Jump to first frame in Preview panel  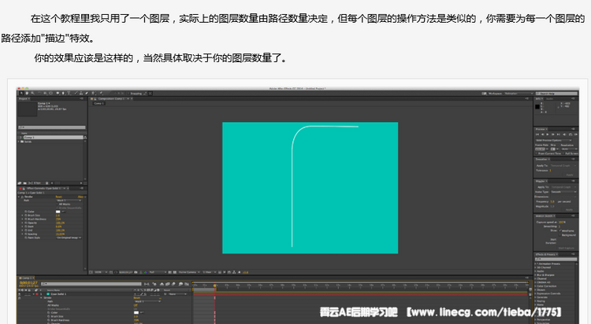pyautogui.click(x=537, y=134)
